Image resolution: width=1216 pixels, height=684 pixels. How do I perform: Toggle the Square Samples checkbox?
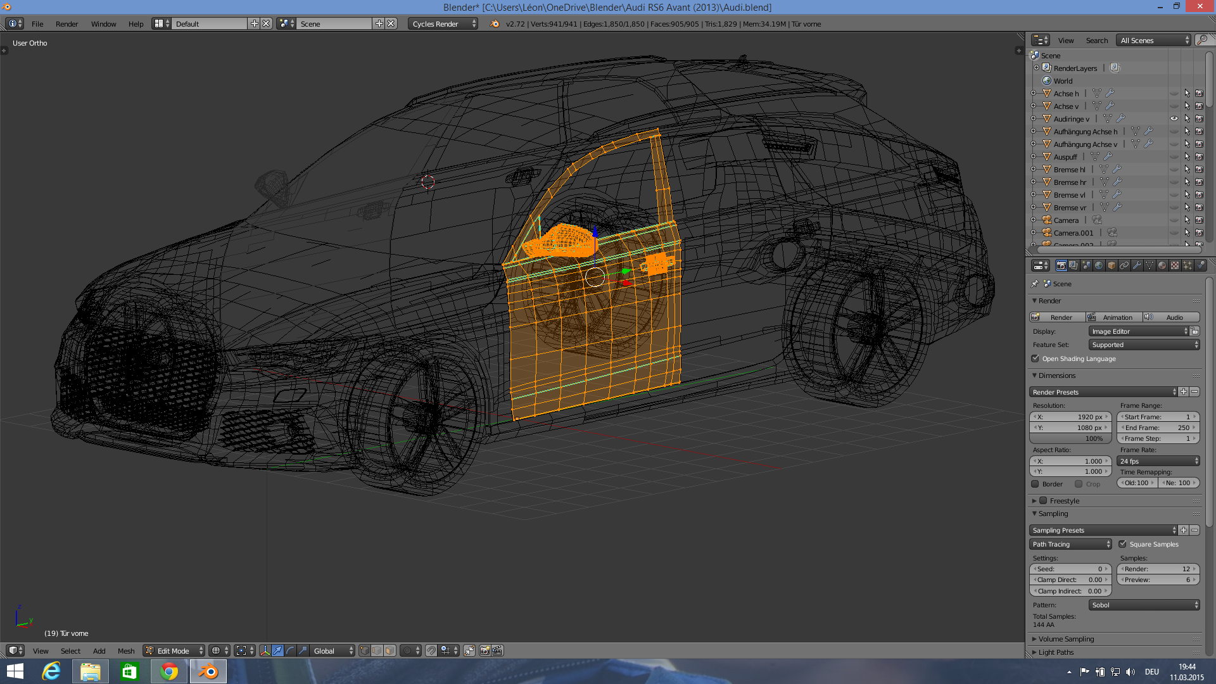pyautogui.click(x=1123, y=544)
